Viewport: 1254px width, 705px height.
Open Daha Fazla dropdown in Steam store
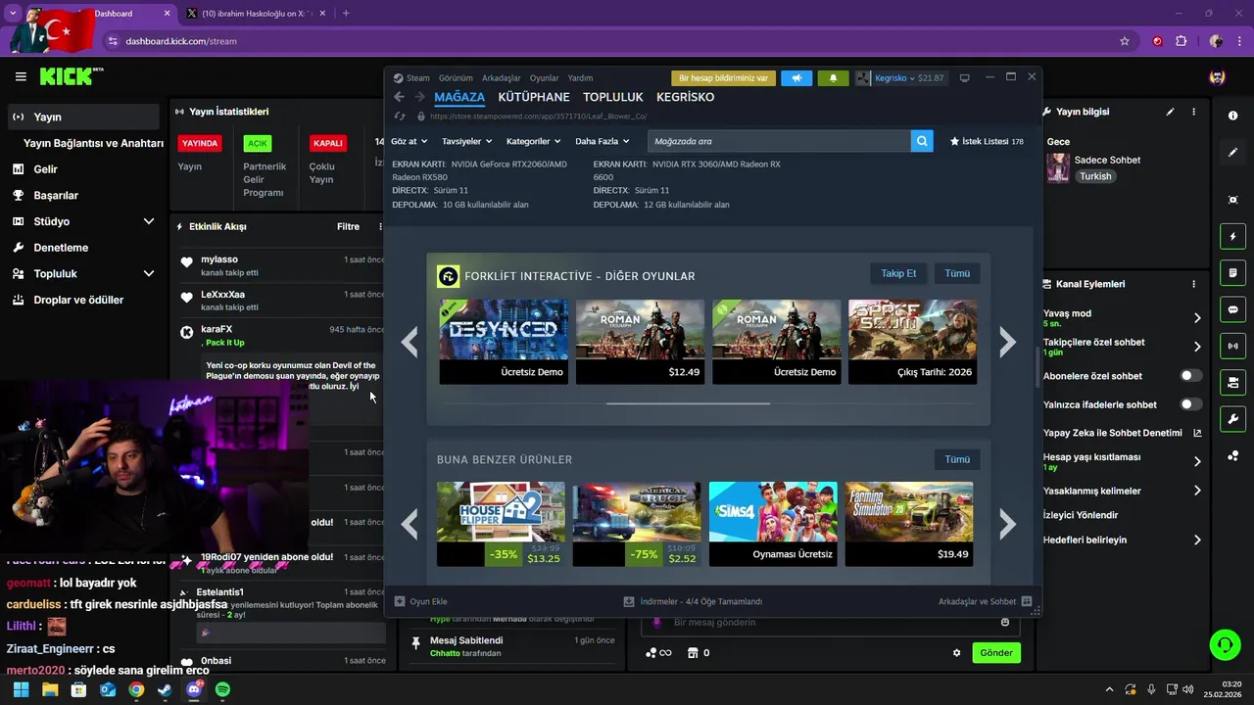[x=602, y=141]
